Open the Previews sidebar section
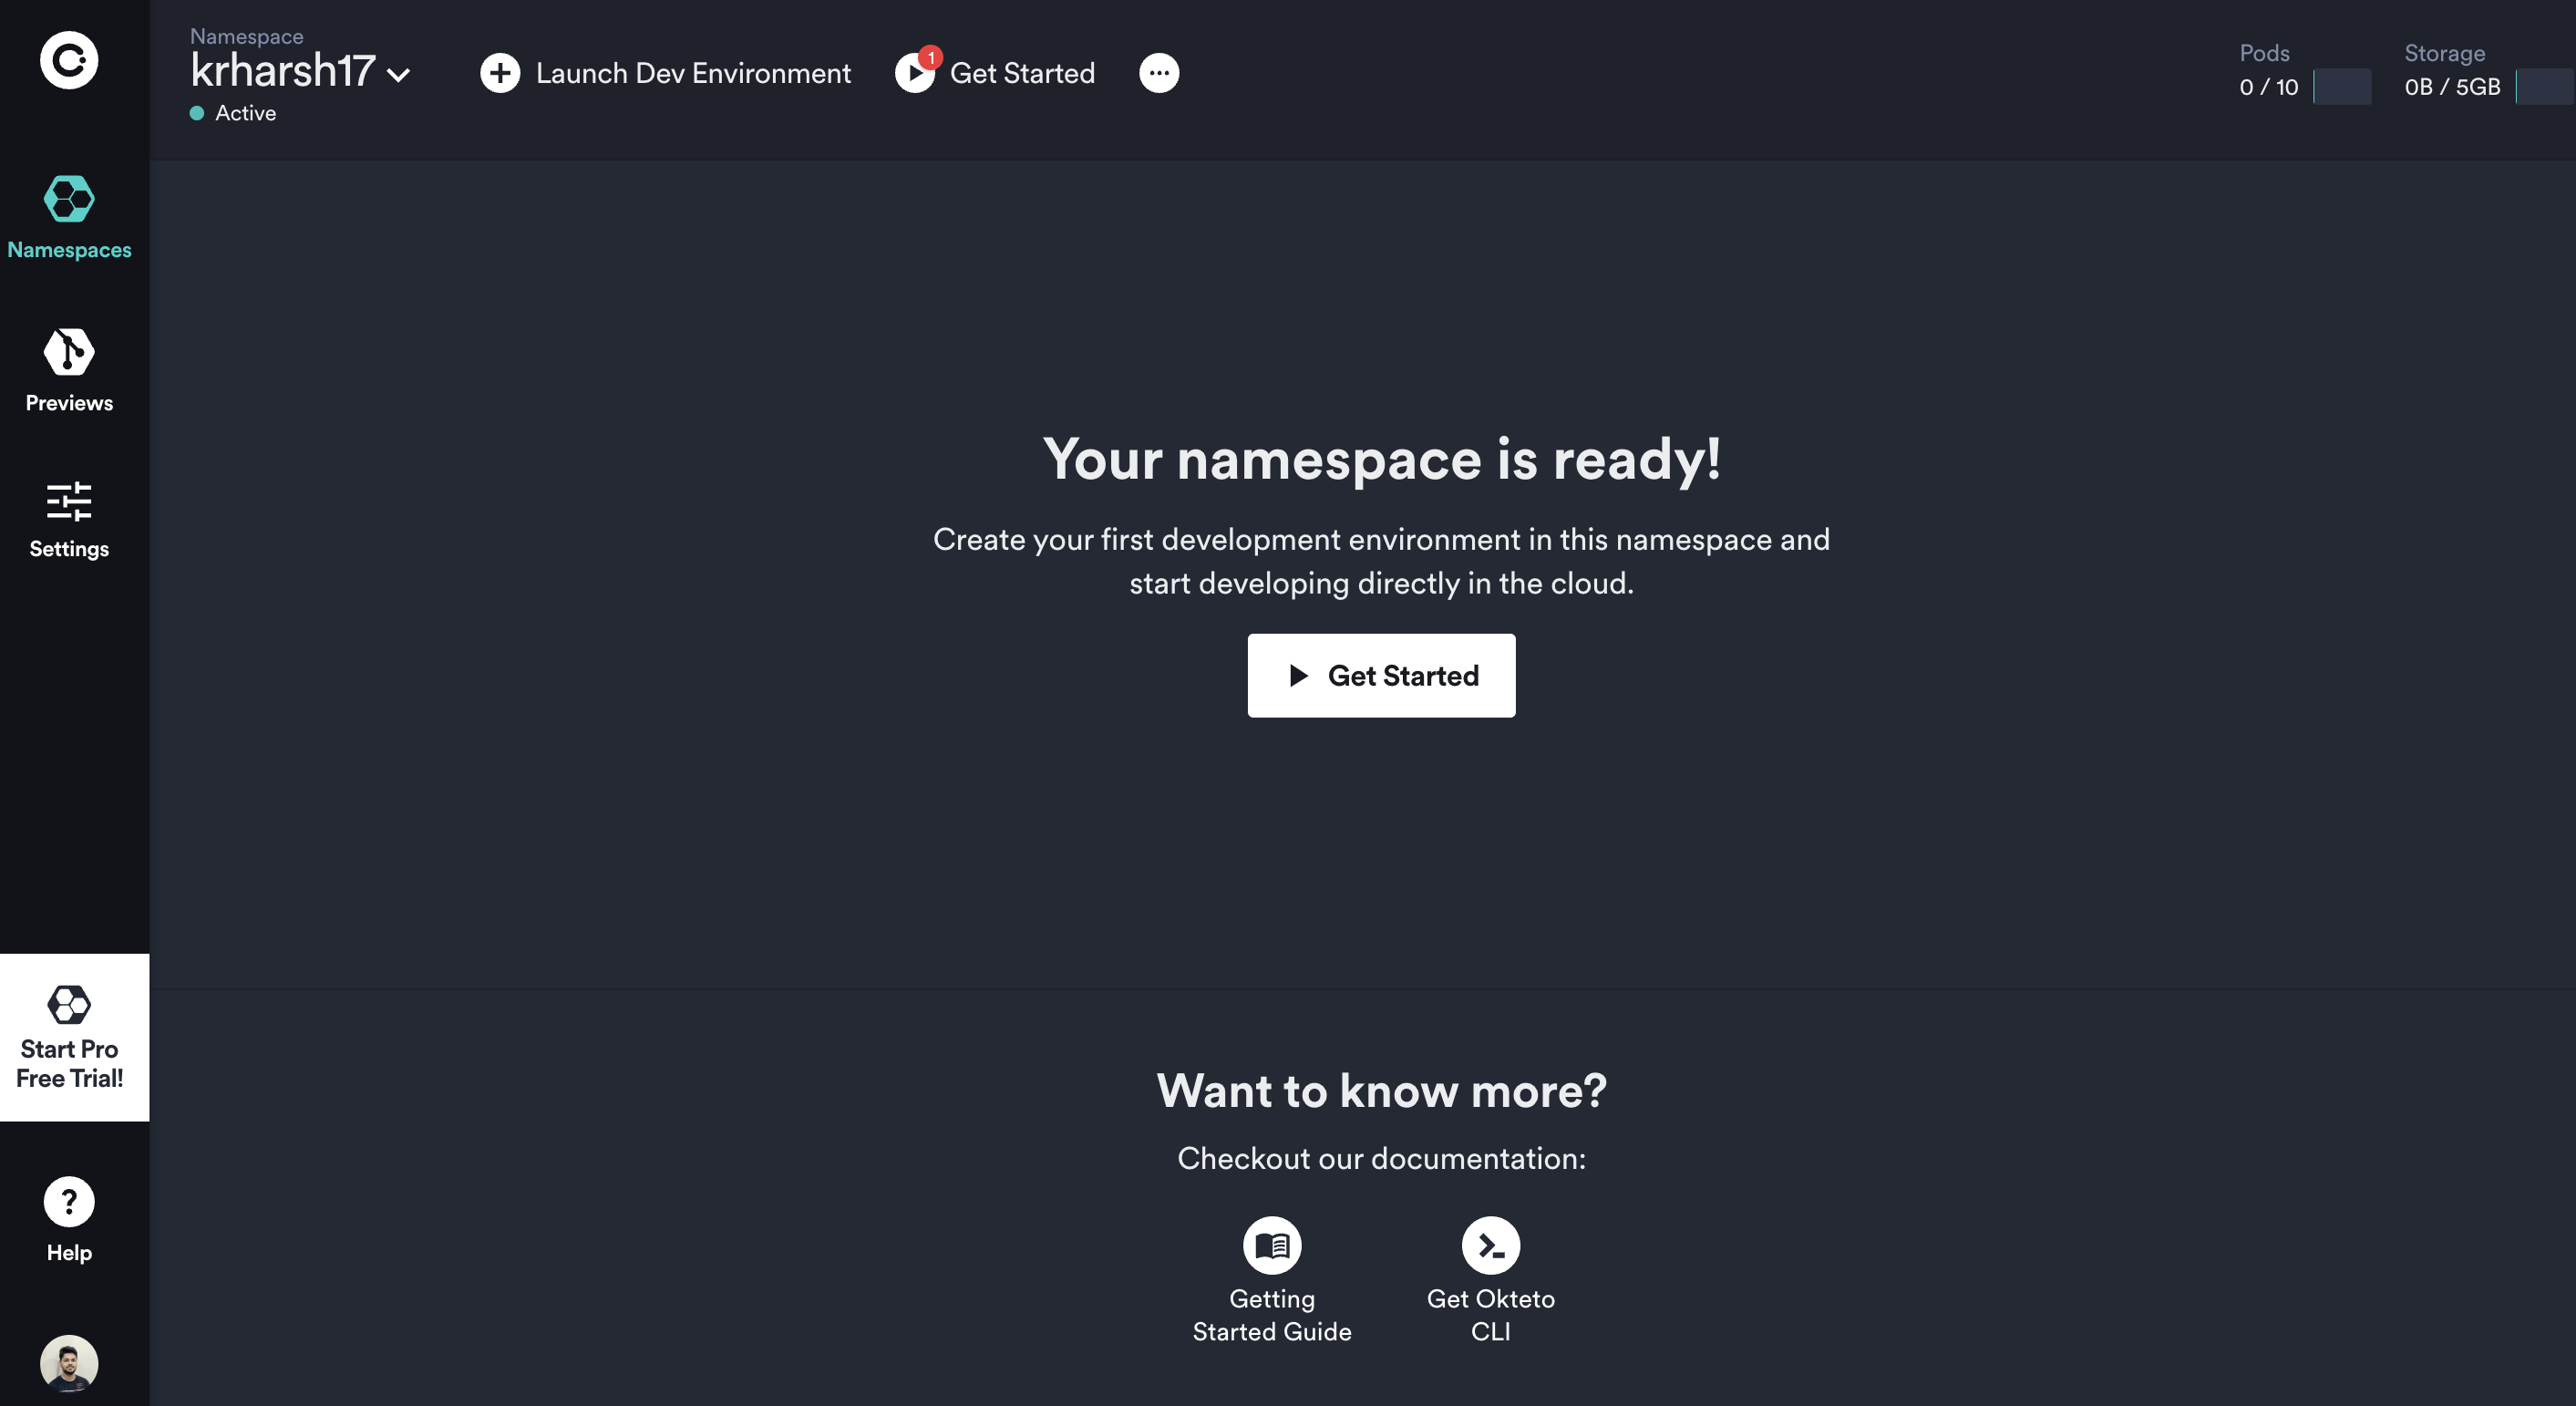Viewport: 2576px width, 1406px height. click(x=69, y=370)
